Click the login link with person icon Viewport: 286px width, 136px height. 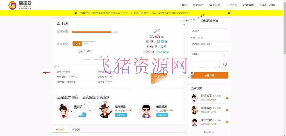(263, 5)
